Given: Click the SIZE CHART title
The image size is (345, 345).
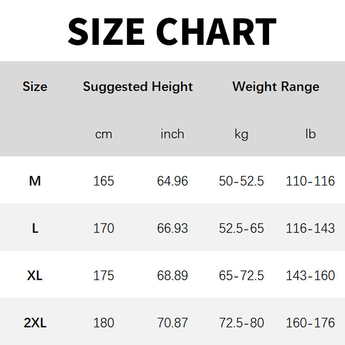Looking at the screenshot, I should 172,31.
